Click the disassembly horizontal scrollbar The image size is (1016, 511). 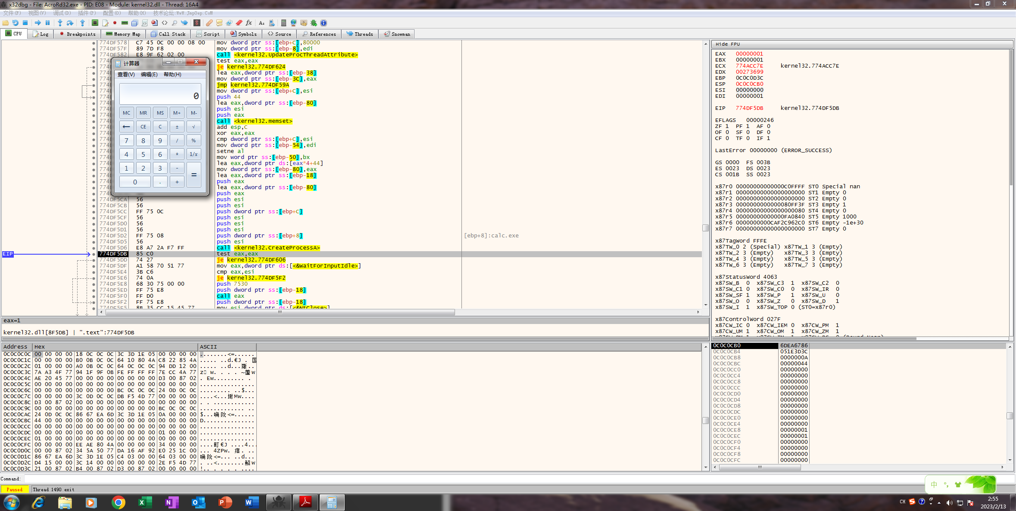(280, 312)
